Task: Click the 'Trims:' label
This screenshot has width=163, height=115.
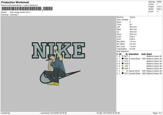Action: point(119,24)
